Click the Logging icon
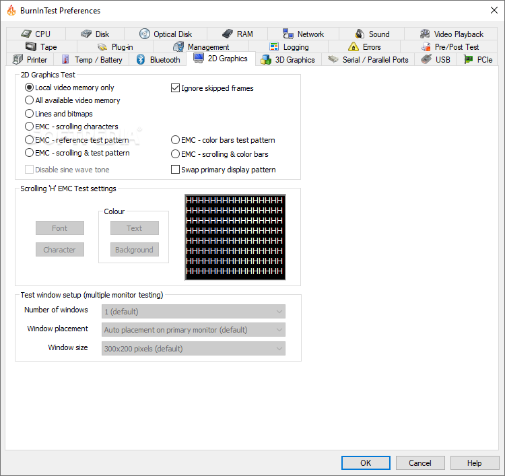 pyautogui.click(x=274, y=46)
